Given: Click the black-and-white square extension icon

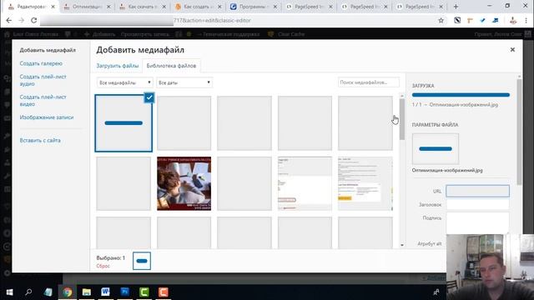Looking at the screenshot, I should (457, 20).
